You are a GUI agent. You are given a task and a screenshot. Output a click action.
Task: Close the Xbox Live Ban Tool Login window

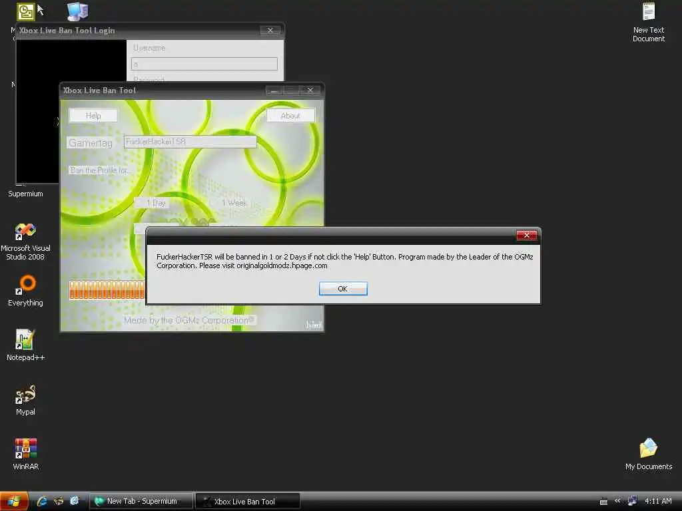pyautogui.click(x=270, y=30)
